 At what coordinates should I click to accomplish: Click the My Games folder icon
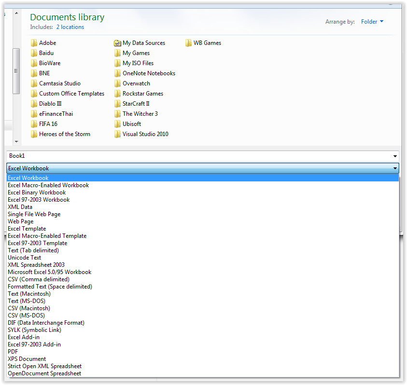(117, 53)
